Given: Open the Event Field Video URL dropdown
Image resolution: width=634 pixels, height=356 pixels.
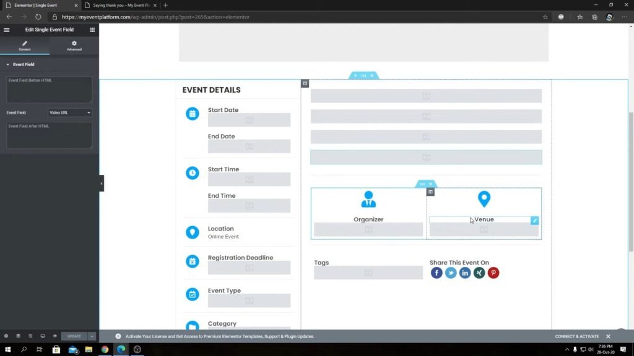Looking at the screenshot, I should [x=70, y=112].
